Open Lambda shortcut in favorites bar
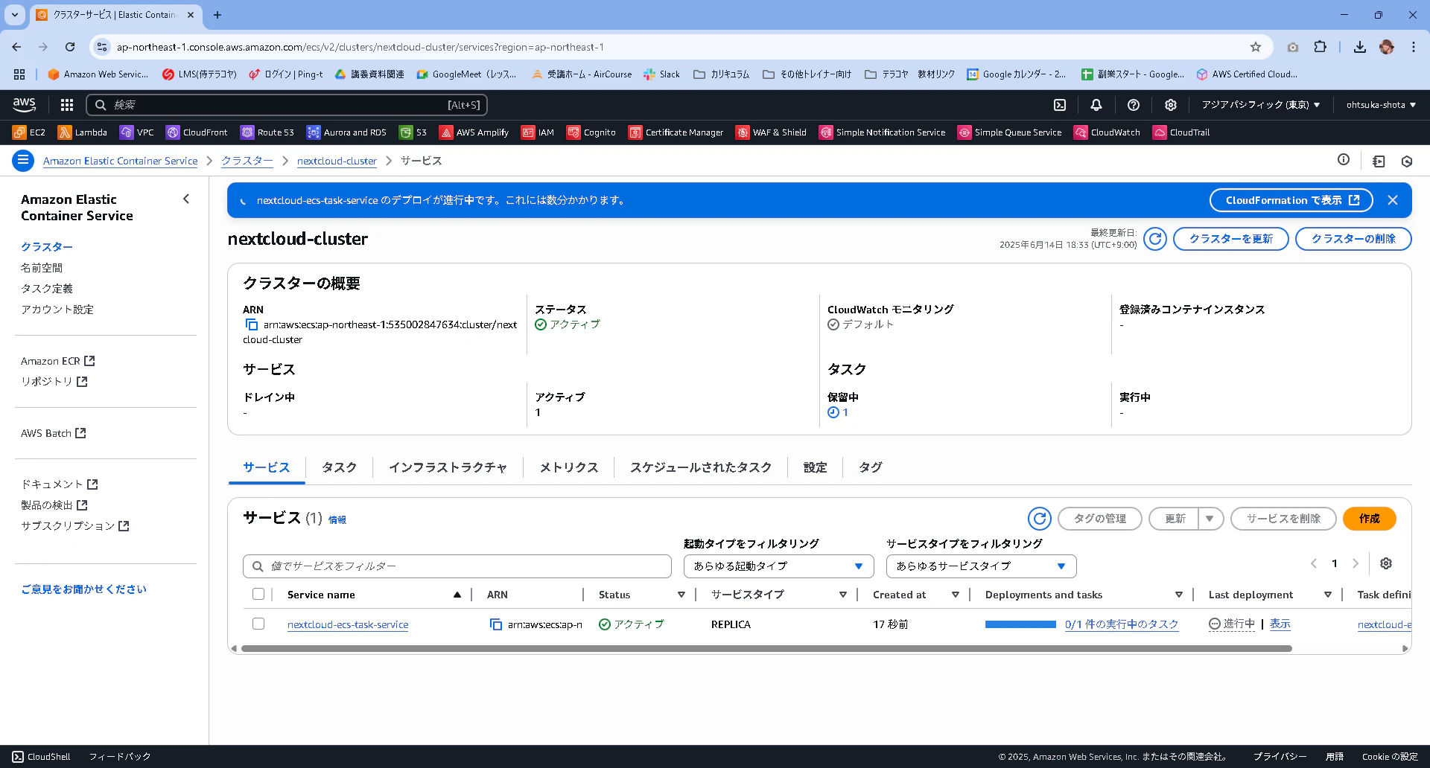The width and height of the screenshot is (1430, 768). (x=83, y=132)
